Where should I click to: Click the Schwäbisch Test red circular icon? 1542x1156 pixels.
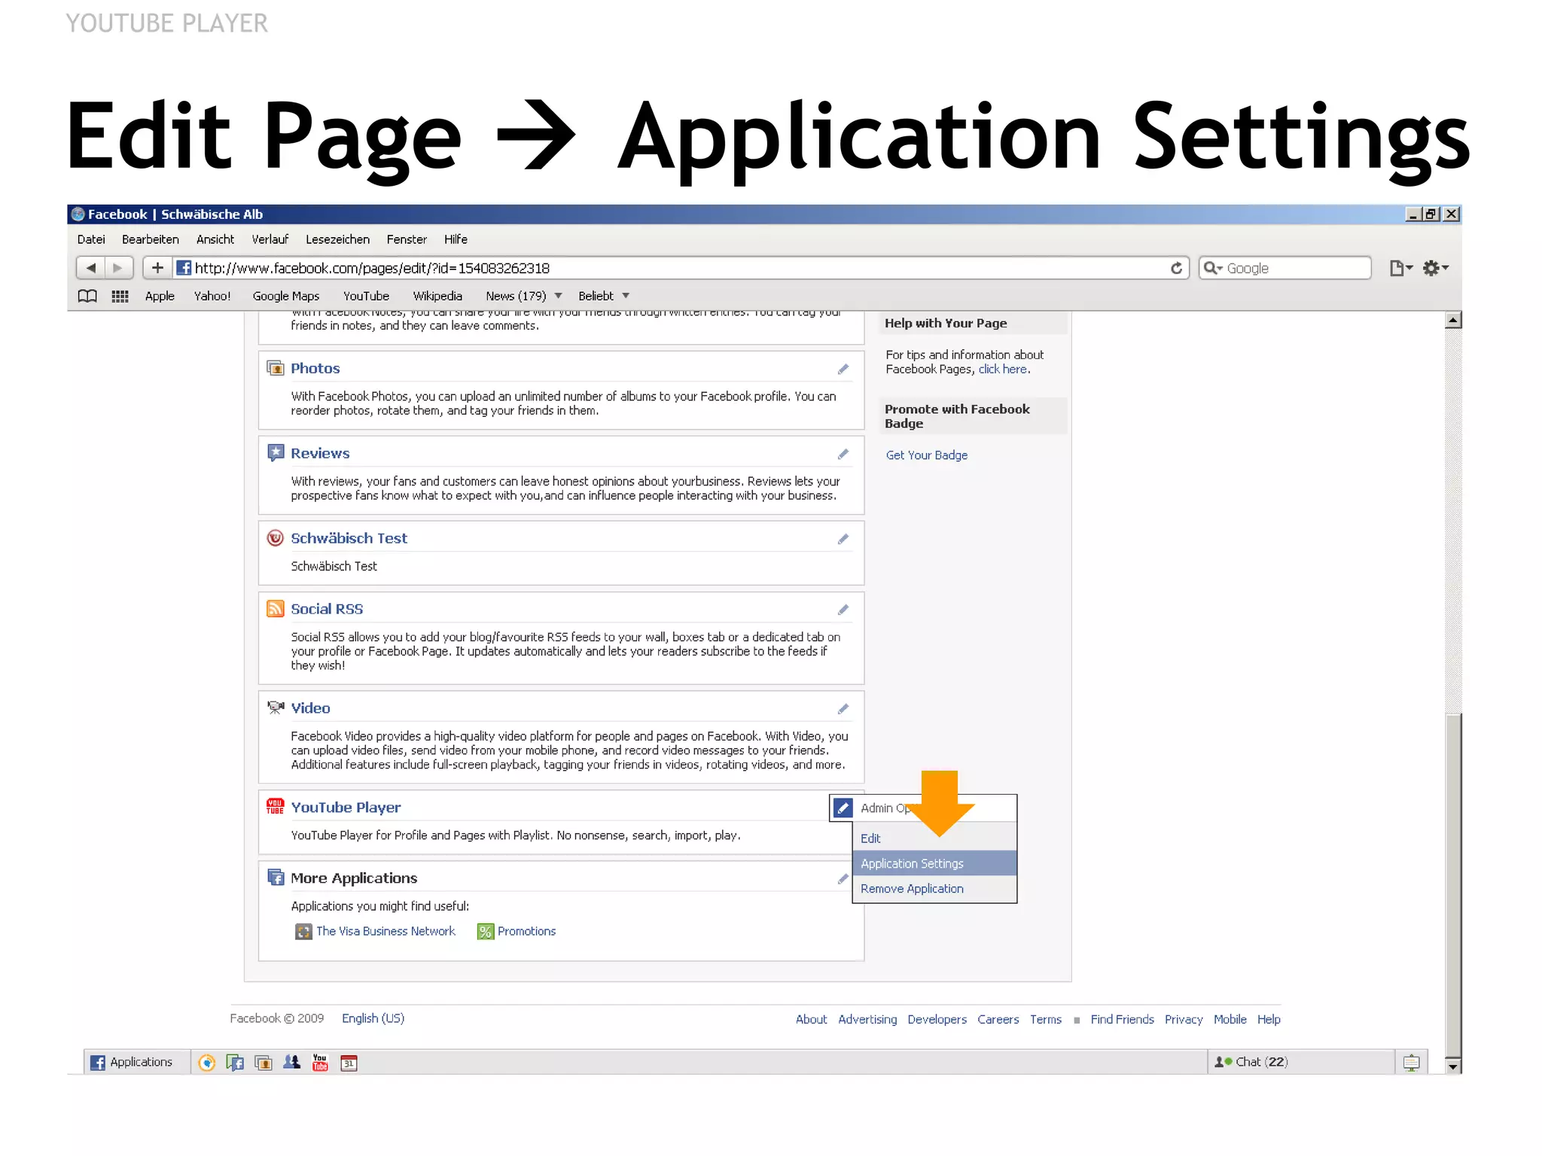pyautogui.click(x=276, y=538)
